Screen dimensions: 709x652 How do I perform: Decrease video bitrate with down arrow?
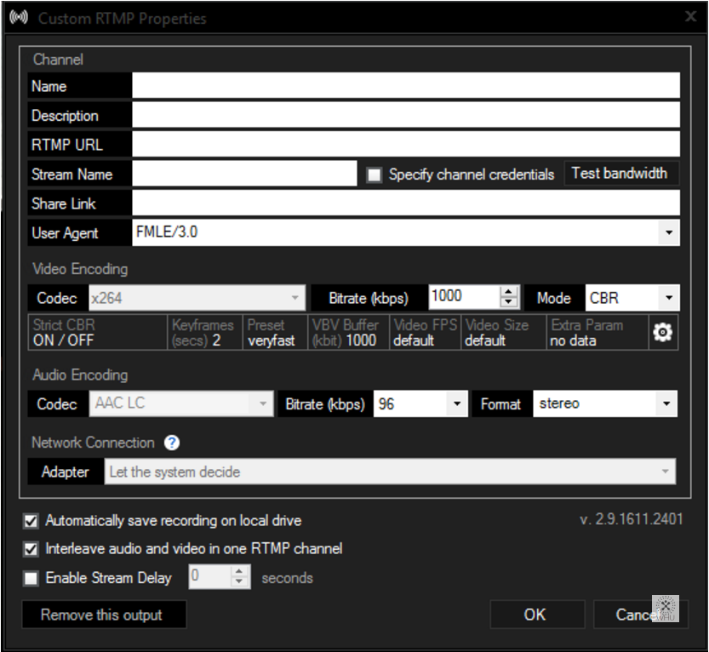click(509, 302)
